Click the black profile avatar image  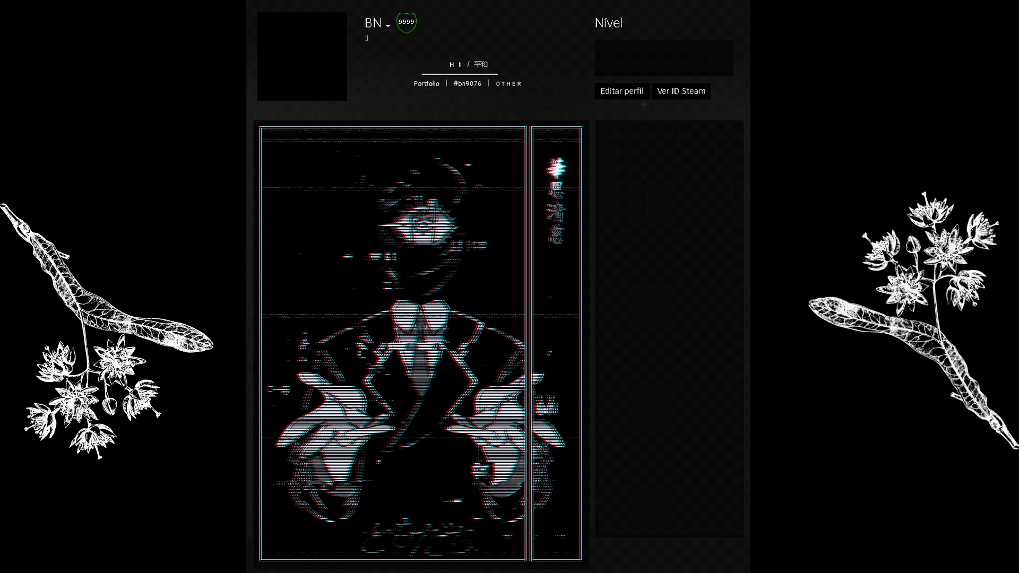[302, 56]
